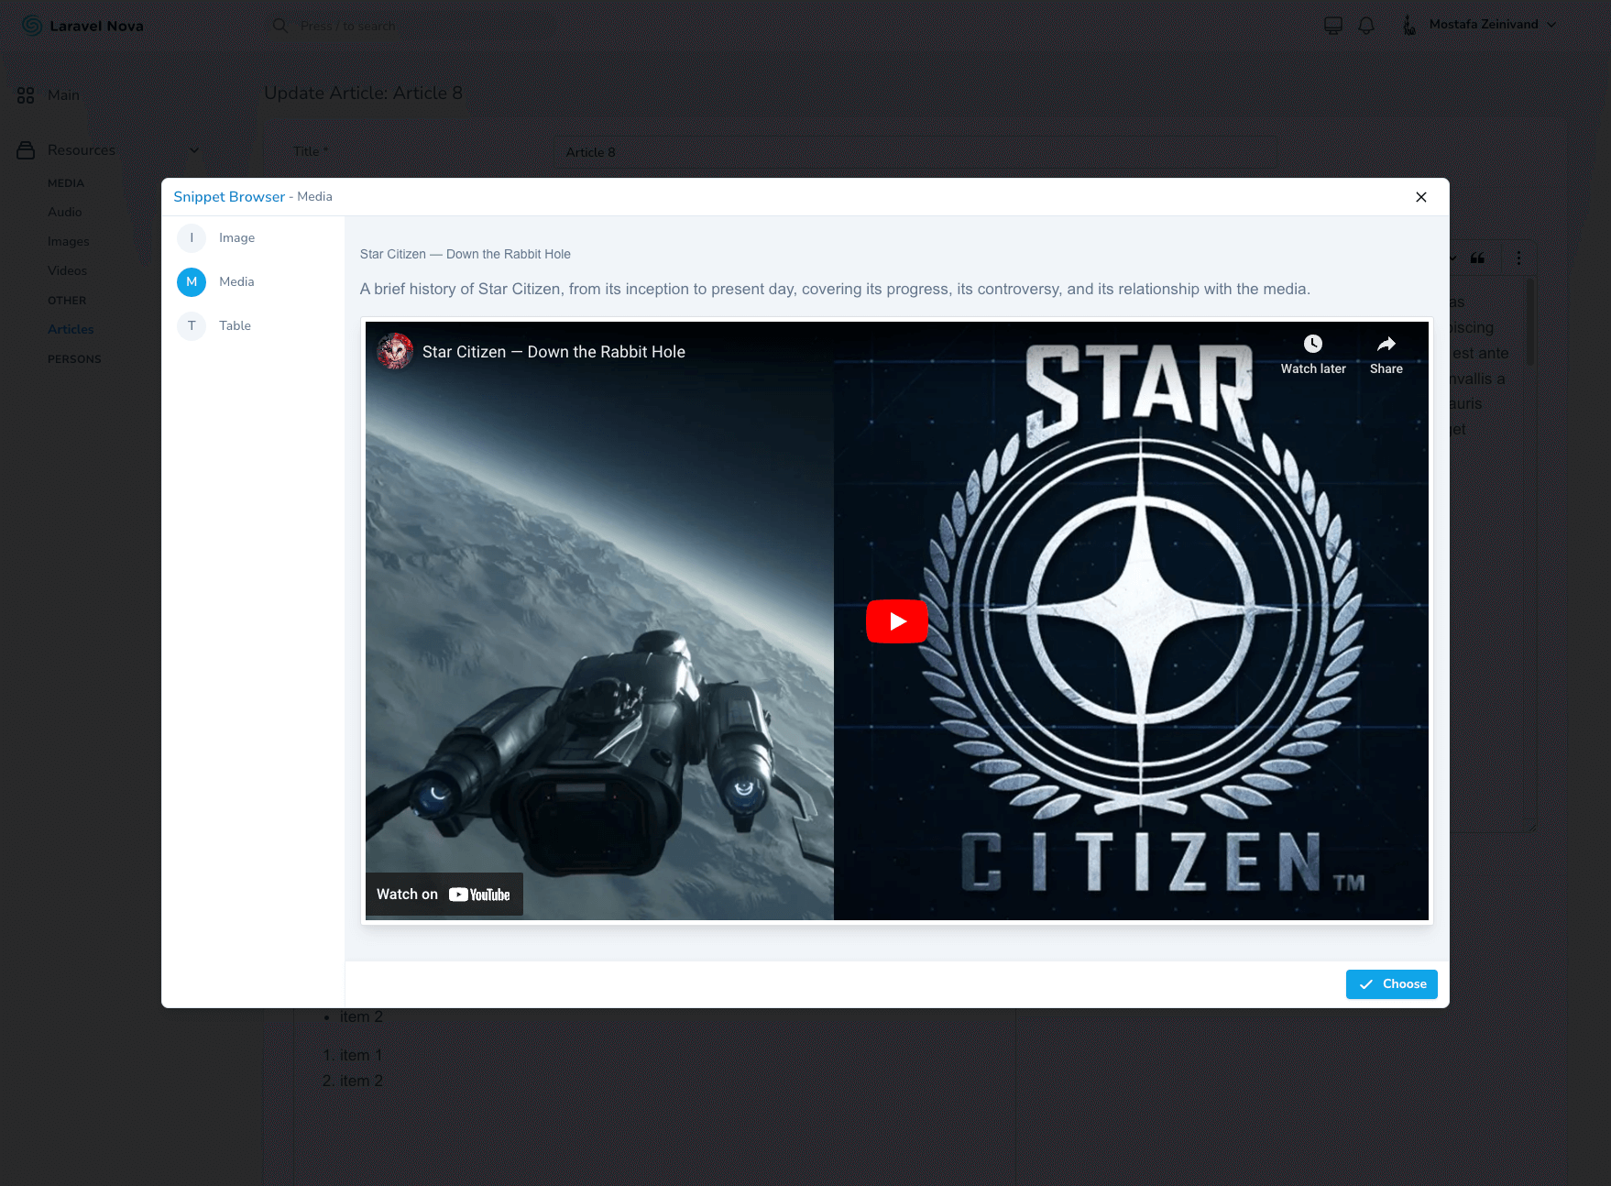Open the editor overflow three-dot menu
Image resolution: width=1611 pixels, height=1186 pixels.
1518,258
